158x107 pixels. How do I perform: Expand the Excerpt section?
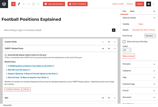coord(139,91)
